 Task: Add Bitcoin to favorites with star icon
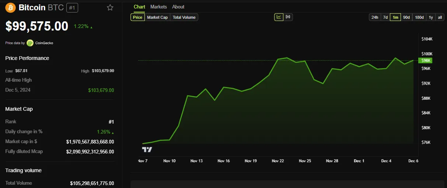coord(110,7)
